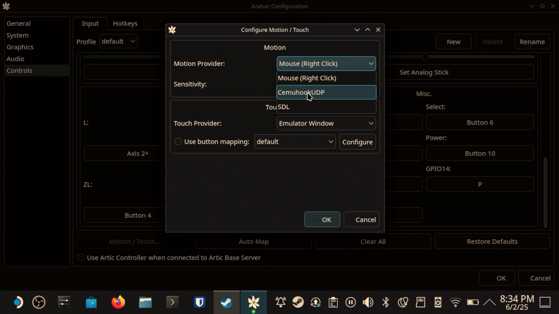Click media pause icon in system tray
The image size is (559, 314).
point(351,302)
